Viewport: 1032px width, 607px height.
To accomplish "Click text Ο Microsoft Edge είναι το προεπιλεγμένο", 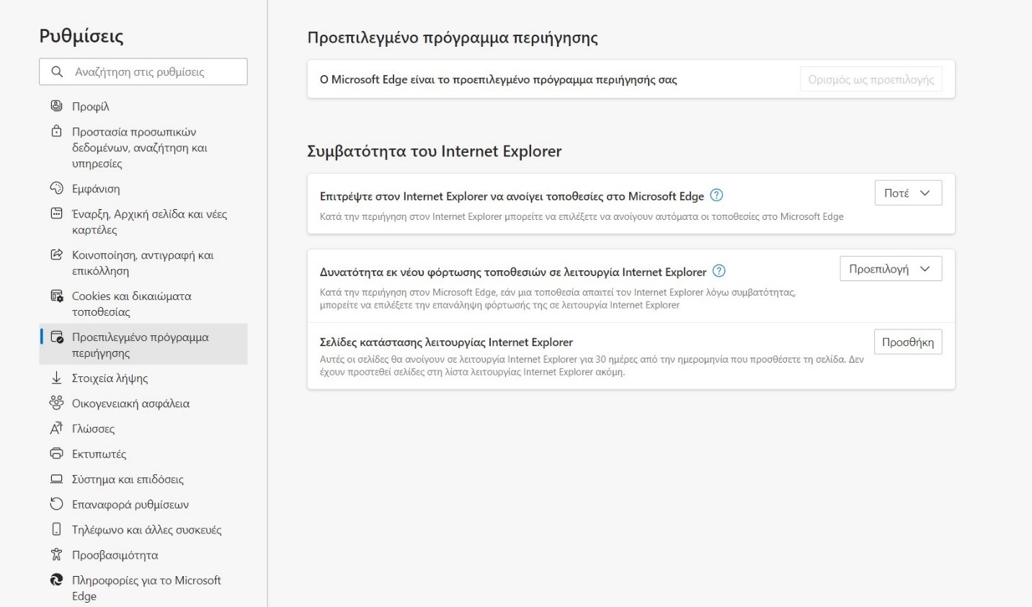I will pyautogui.click(x=499, y=80).
